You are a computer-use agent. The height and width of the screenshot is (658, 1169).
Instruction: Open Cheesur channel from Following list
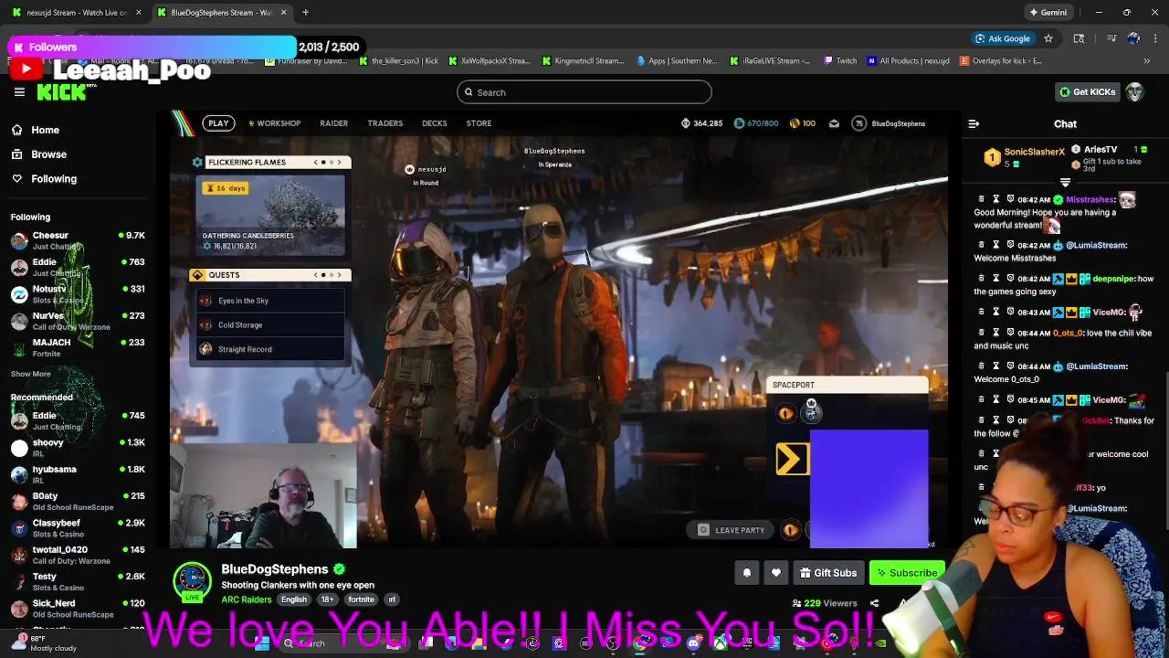pos(78,240)
